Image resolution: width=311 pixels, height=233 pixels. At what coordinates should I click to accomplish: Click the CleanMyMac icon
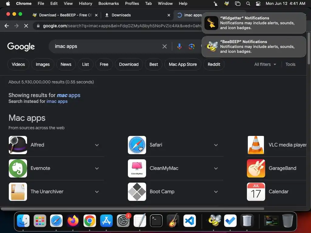click(137, 168)
